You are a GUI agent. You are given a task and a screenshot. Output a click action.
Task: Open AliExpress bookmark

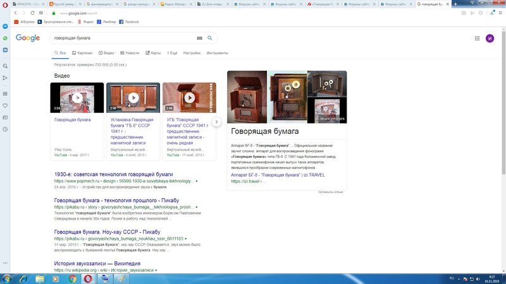pyautogui.click(x=24, y=22)
